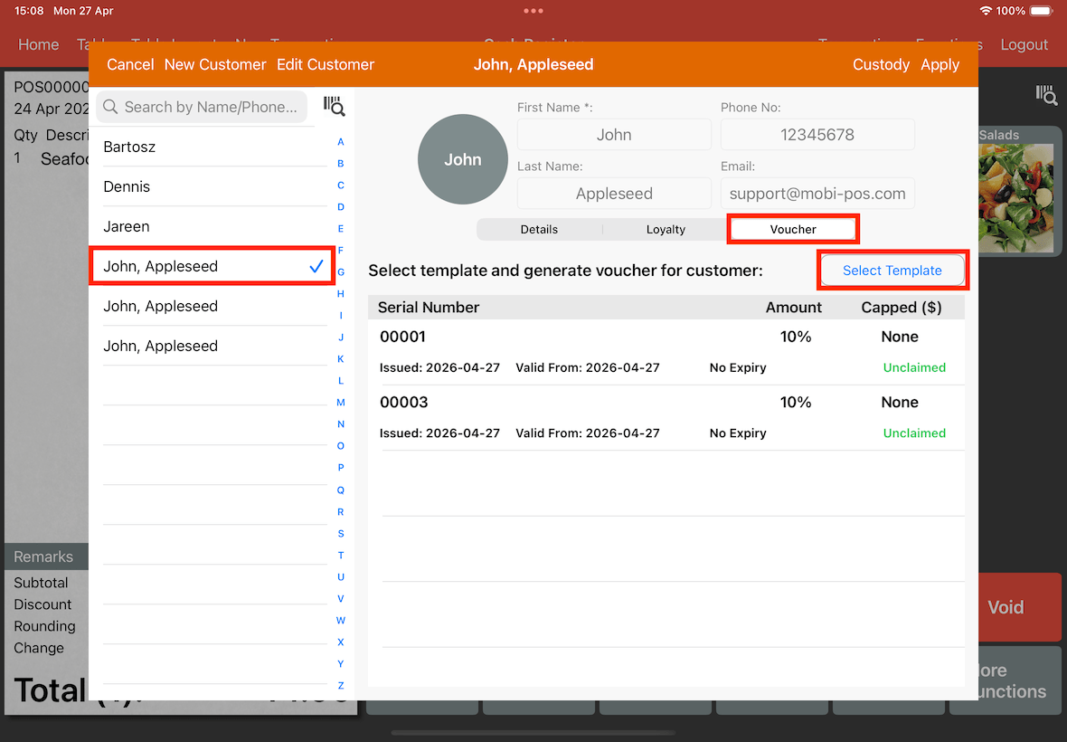Click the Capped ($) column header
Screen dimensions: 1067x742
(901, 308)
